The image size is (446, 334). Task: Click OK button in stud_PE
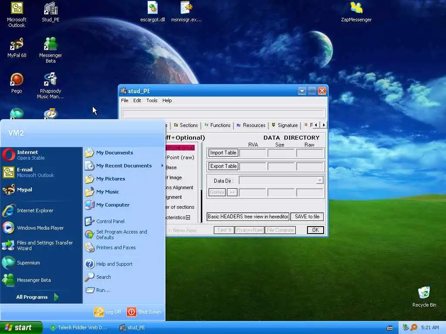[315, 230]
